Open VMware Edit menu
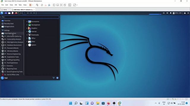 tap(7, 5)
